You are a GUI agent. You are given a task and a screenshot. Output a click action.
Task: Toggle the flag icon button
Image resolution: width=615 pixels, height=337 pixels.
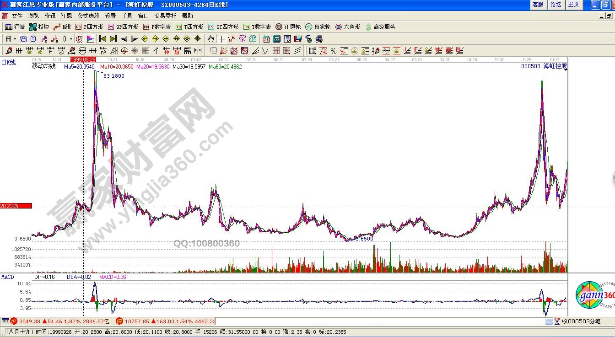coord(90,39)
